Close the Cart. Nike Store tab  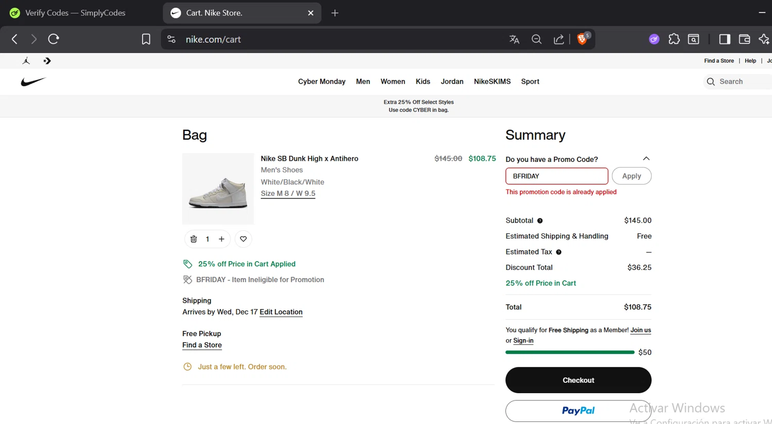tap(311, 13)
